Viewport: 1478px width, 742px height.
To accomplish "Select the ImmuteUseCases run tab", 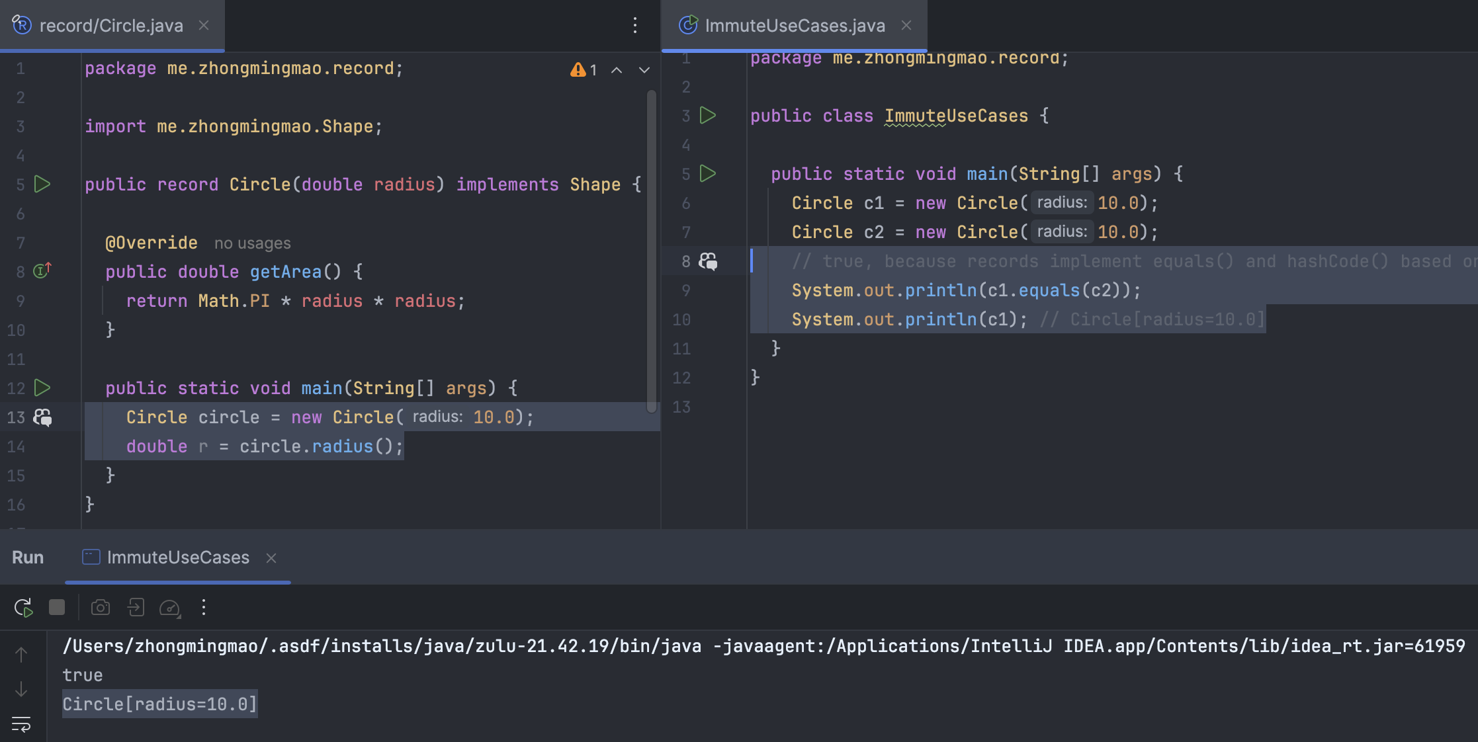I will [177, 557].
